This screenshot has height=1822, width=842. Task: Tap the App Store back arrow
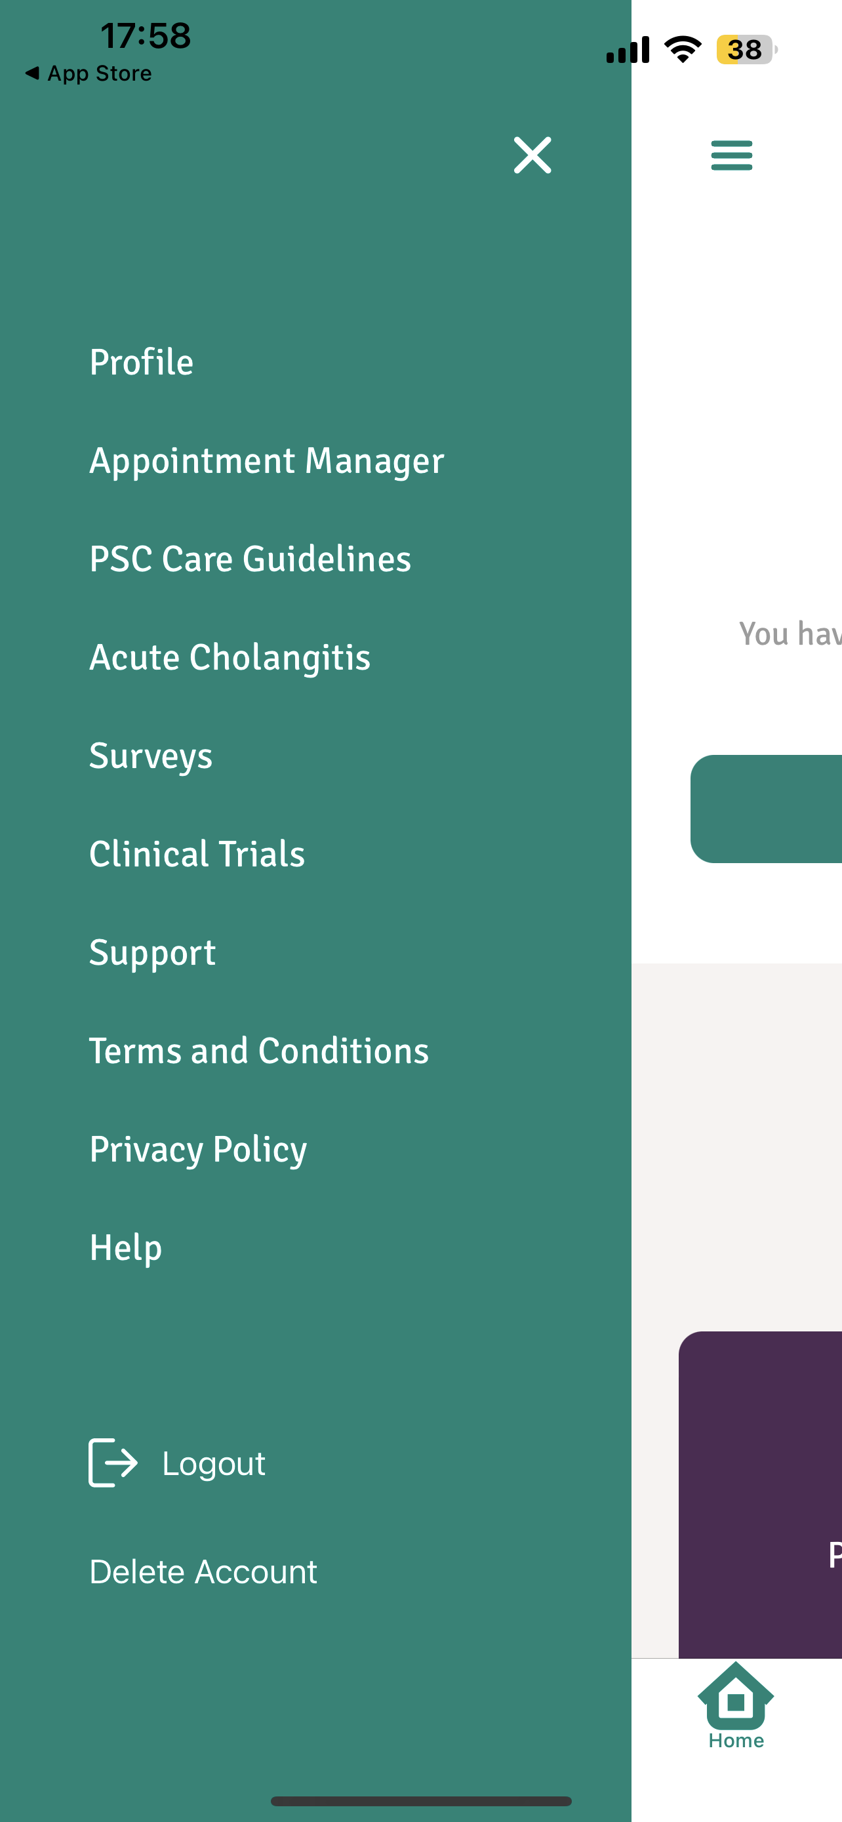tap(33, 73)
